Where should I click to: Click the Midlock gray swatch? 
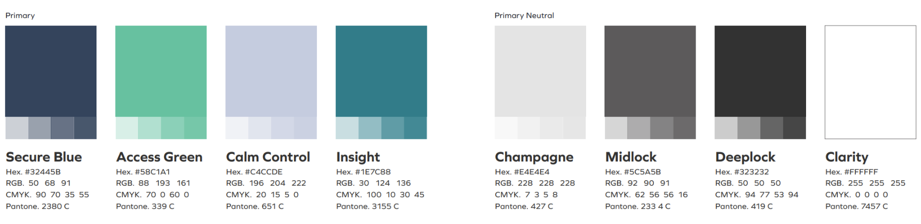[x=650, y=71]
